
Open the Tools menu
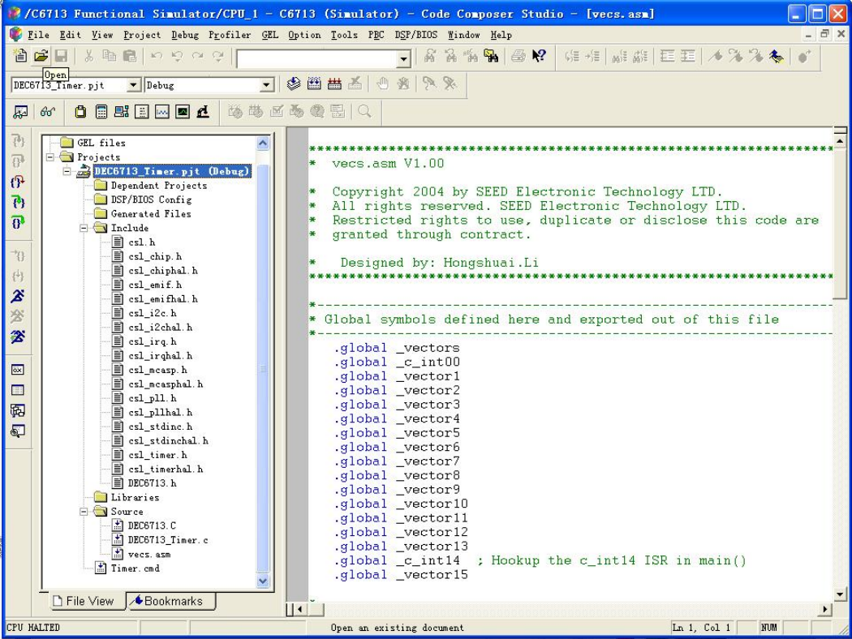point(344,36)
